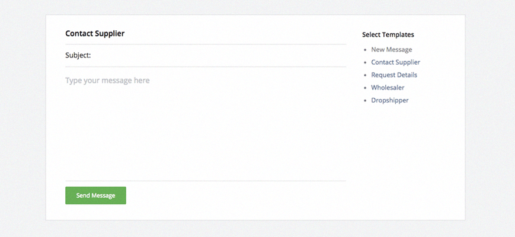Click the Subject: label text

78,56
